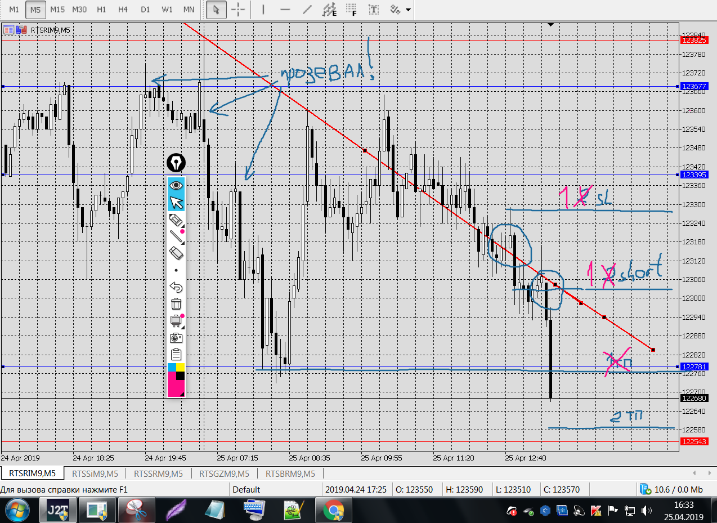The image size is (717, 523).
Task: Select the eraser tool in the palette
Action: point(176,253)
